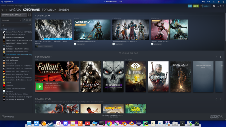Open the Arkadaşlar menu

19,6
